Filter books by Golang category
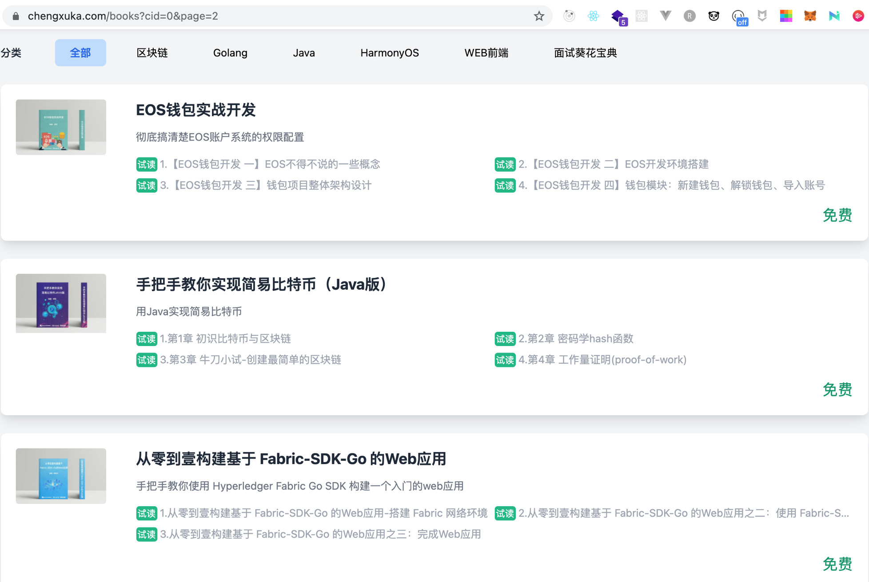This screenshot has height=582, width=869. (x=230, y=53)
